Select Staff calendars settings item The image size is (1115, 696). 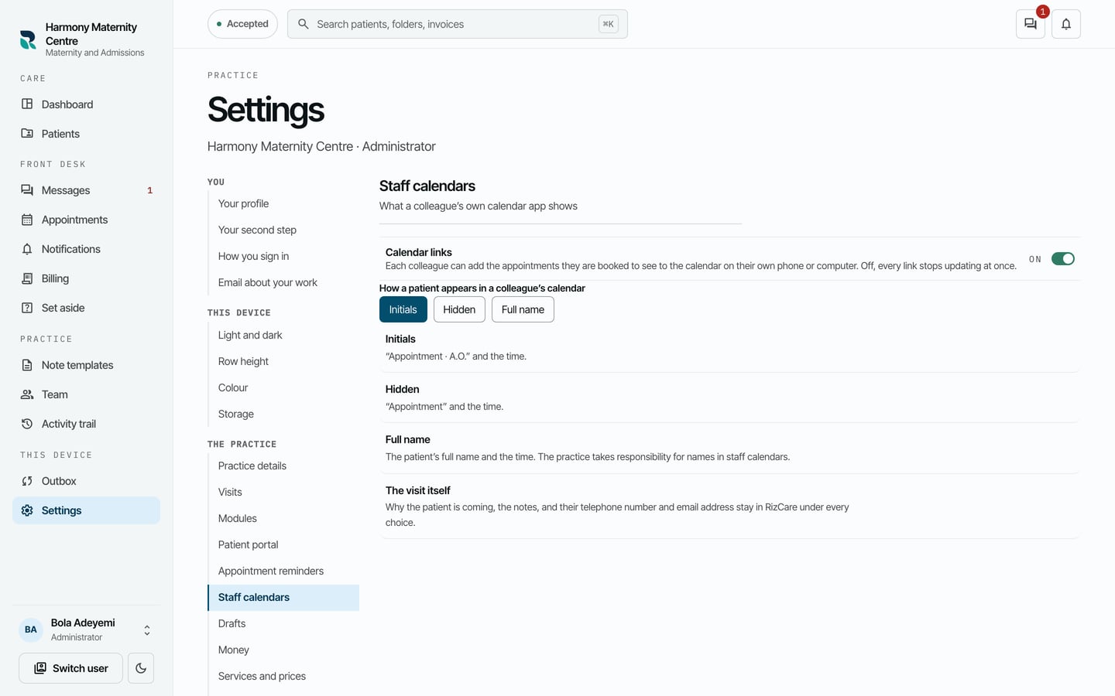click(x=283, y=597)
